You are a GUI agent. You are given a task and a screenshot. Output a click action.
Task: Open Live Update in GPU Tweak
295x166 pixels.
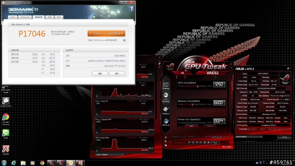click(x=166, y=97)
